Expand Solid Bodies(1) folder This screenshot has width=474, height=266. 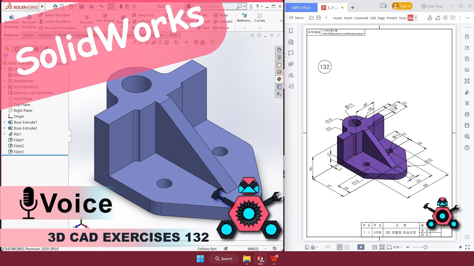[x=4, y=87]
